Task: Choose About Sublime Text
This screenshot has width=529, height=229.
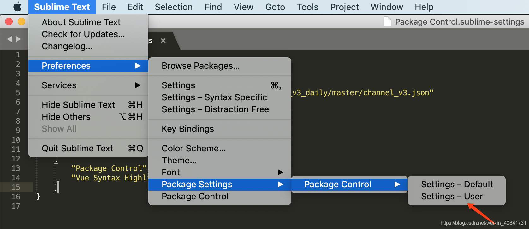Action: pyautogui.click(x=88, y=22)
